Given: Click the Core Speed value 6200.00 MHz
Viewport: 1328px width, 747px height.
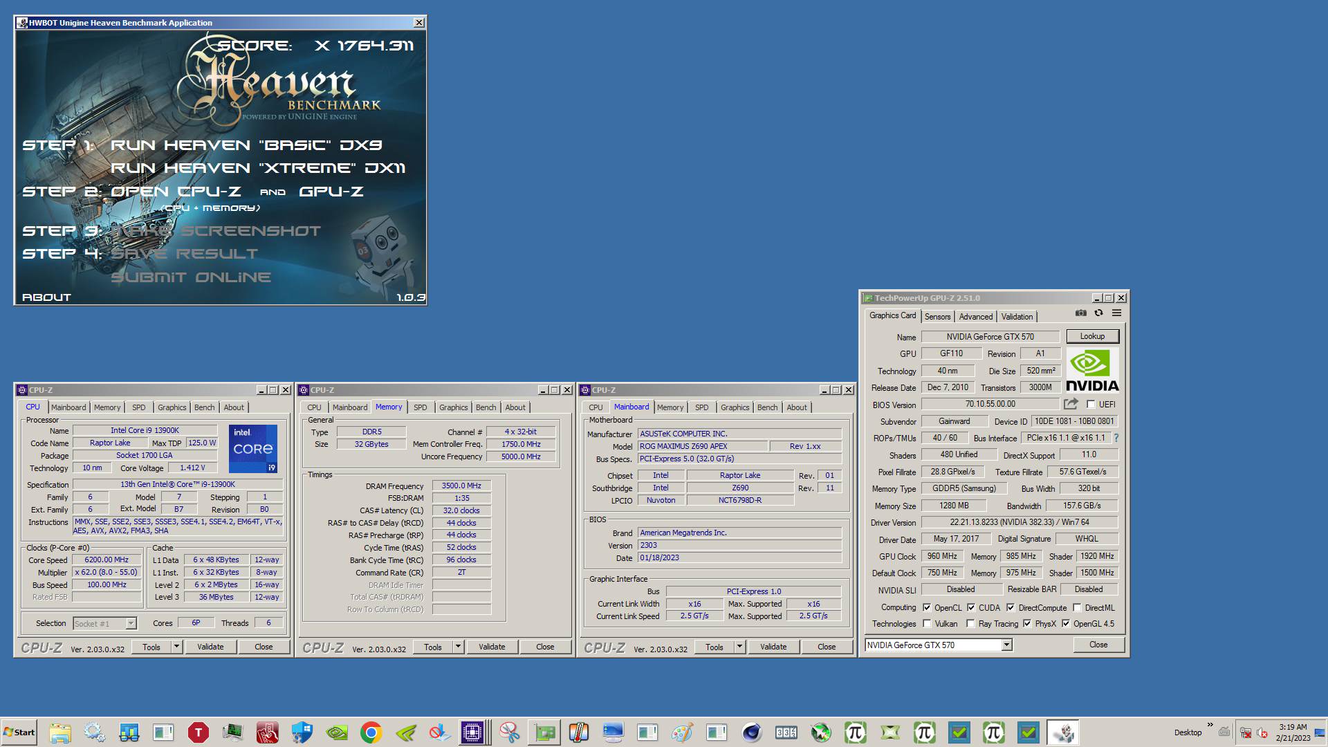Looking at the screenshot, I should click(x=107, y=560).
